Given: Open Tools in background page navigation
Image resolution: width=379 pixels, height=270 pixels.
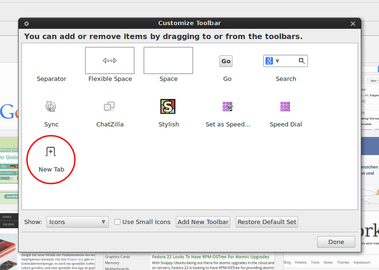Looking at the screenshot, I should point(315,262).
